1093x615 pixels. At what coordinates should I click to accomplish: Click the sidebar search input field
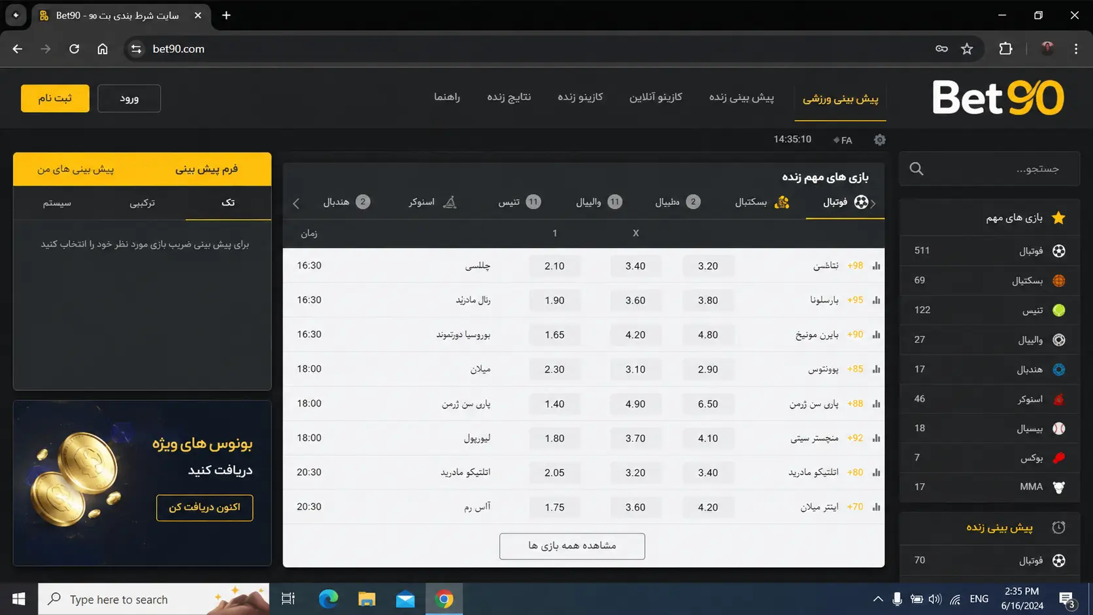pos(990,169)
